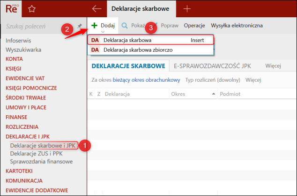Collapse the DEKLARACJE I JPK section
297x196 pixels.
28,137
